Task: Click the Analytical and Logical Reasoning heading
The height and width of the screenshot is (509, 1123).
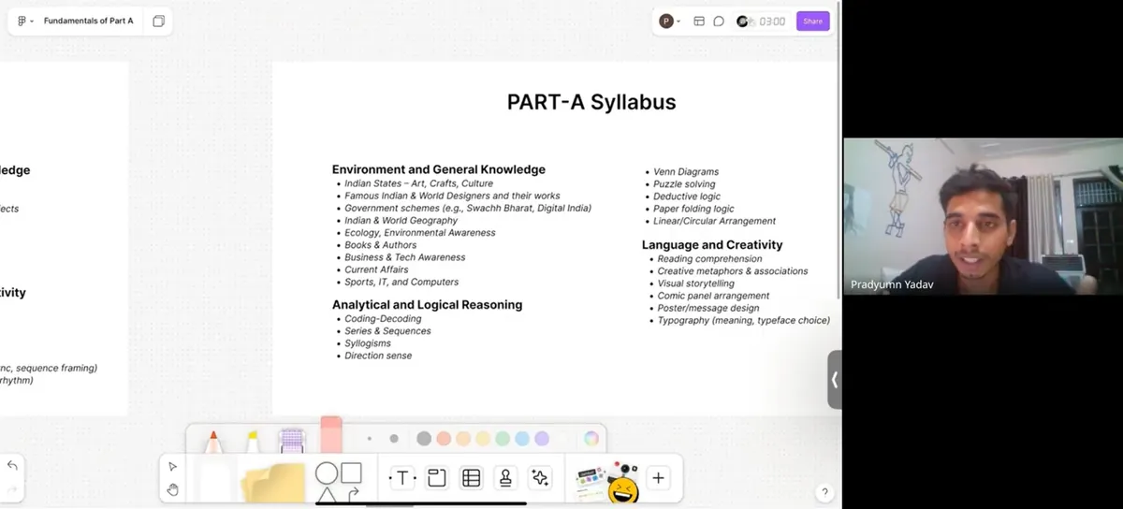Action: (428, 304)
